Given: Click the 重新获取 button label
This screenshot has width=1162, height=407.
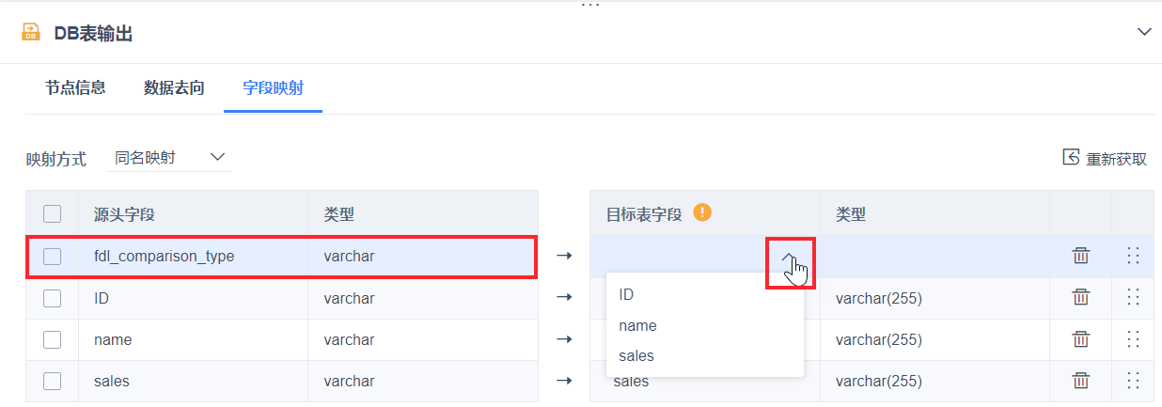Looking at the screenshot, I should (1116, 159).
